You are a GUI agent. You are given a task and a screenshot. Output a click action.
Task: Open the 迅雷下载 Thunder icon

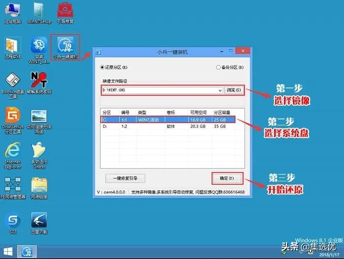coord(39,223)
